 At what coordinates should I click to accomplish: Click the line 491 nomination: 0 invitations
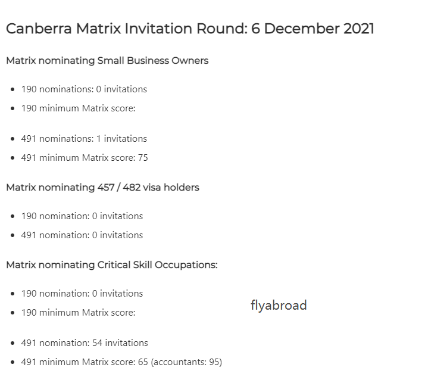82,235
